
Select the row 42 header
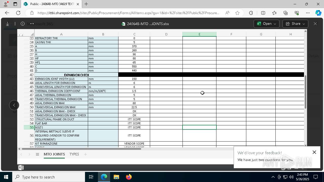point(29,75)
